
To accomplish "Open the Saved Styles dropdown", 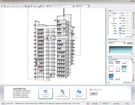I will (x=132, y=59).
